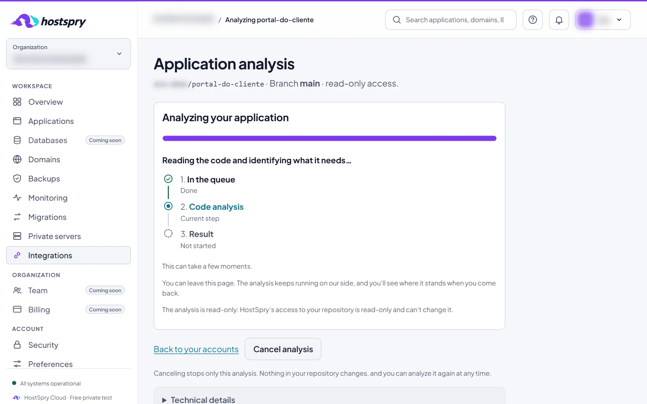This screenshot has width=647, height=404.
Task: Click the Private servers icon
Action: (x=17, y=236)
